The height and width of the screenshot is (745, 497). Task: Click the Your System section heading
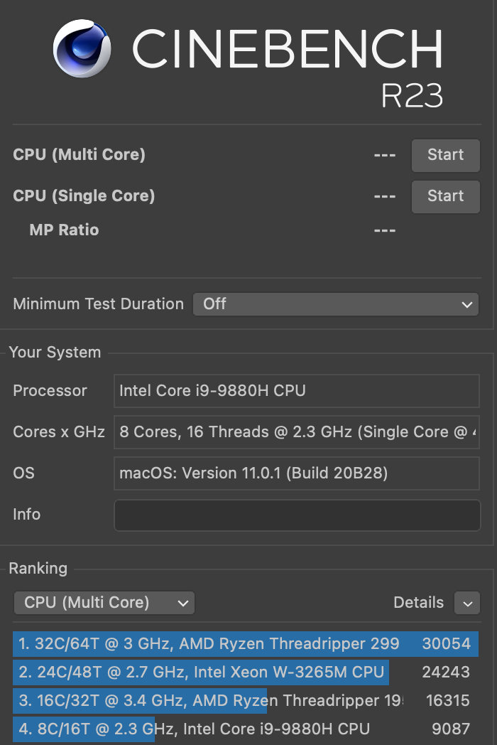55,353
